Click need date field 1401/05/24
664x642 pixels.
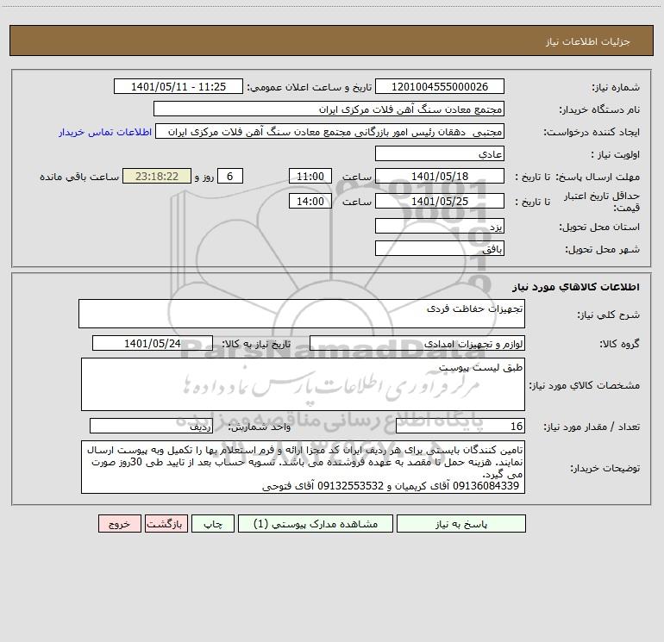click(153, 343)
